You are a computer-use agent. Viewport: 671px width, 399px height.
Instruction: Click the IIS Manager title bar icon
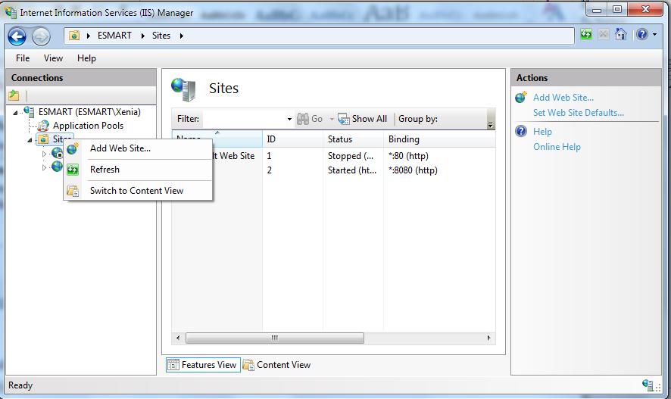[11, 12]
